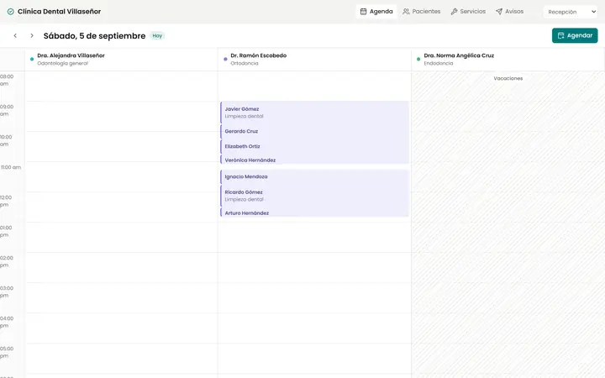The height and width of the screenshot is (378, 605).
Task: Open the Servicios tab
Action: [x=468, y=12]
